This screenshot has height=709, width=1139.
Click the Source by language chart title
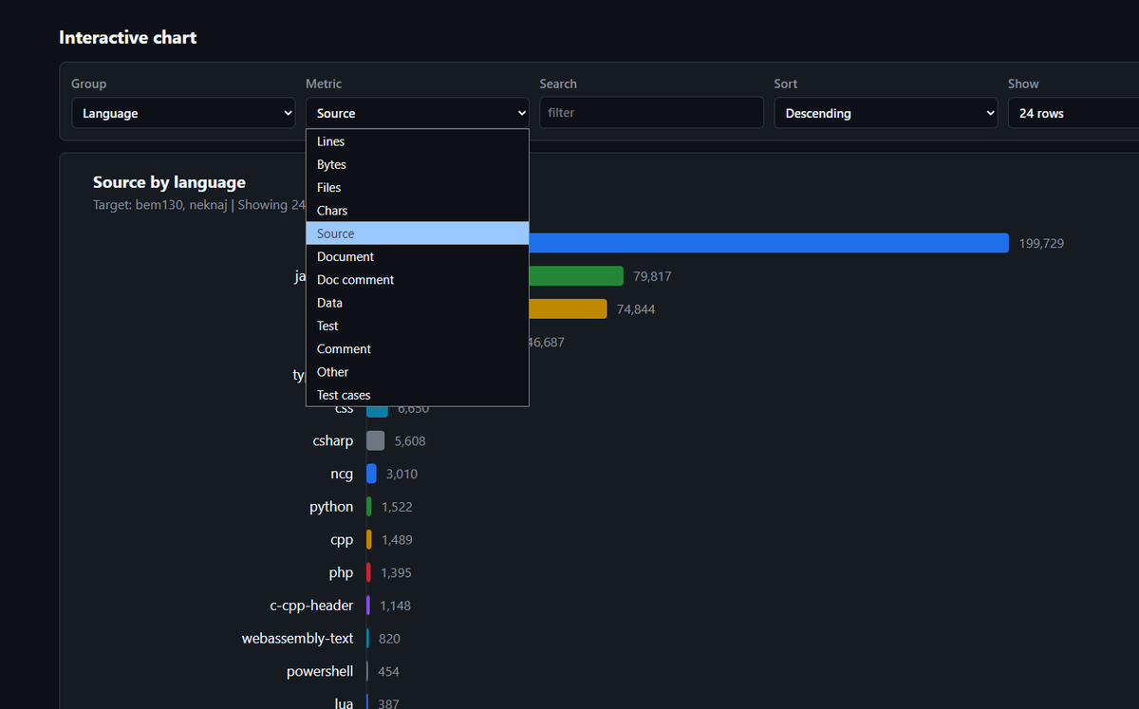(169, 182)
